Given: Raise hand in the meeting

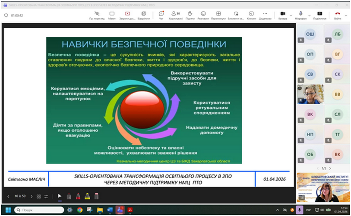Looking at the screenshot, I should pyautogui.click(x=189, y=15).
